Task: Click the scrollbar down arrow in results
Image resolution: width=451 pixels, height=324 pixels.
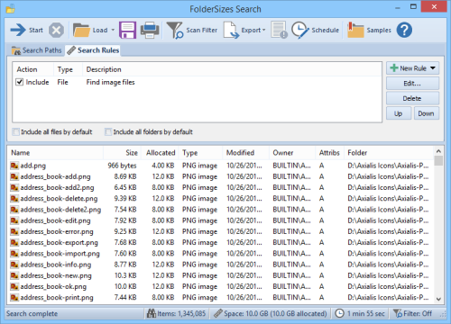Action: pyautogui.click(x=438, y=299)
